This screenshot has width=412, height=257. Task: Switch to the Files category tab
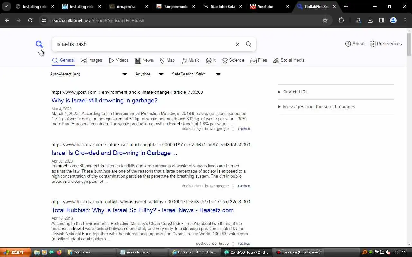point(259,60)
